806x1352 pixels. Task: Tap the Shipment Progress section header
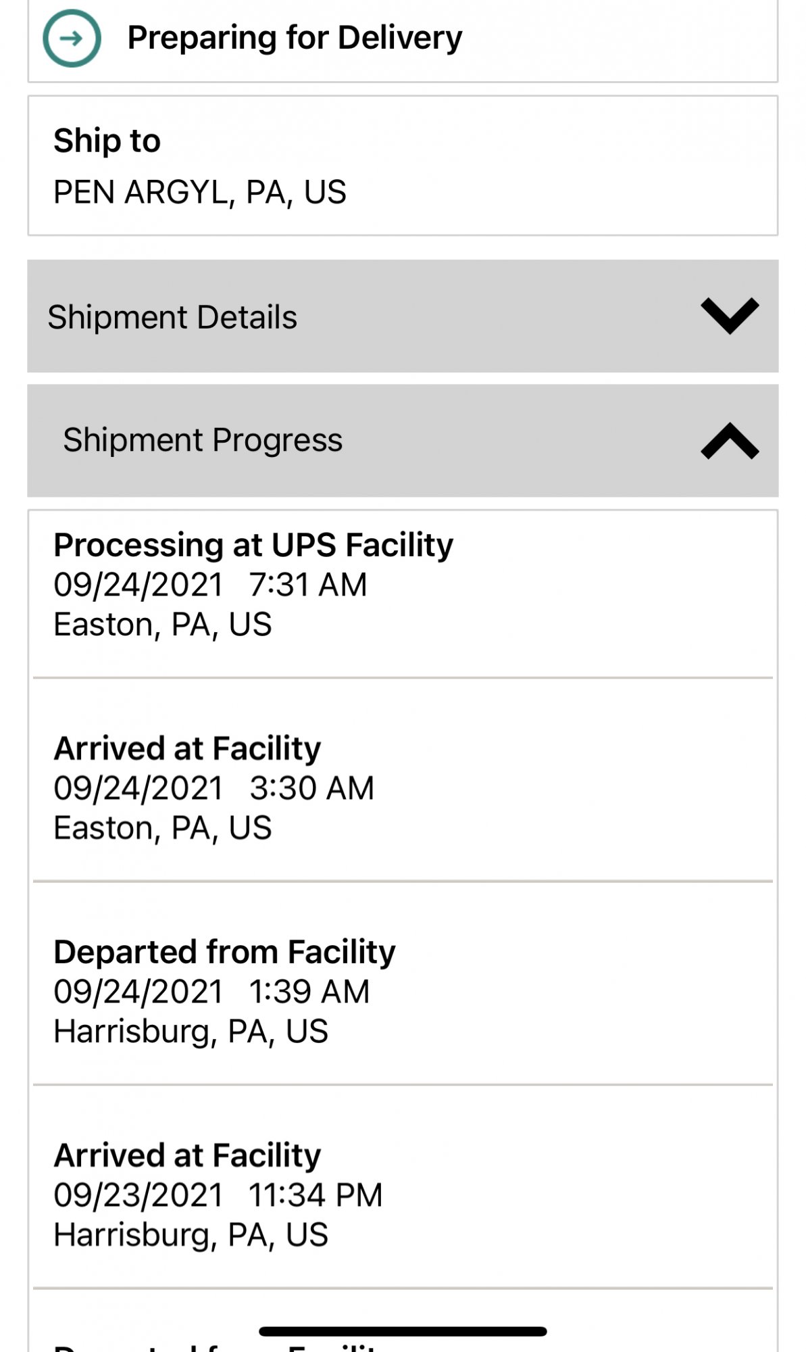pyautogui.click(x=403, y=441)
